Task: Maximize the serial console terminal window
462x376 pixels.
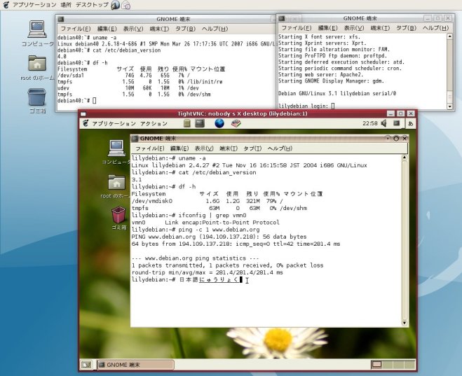Action: tap(438, 18)
